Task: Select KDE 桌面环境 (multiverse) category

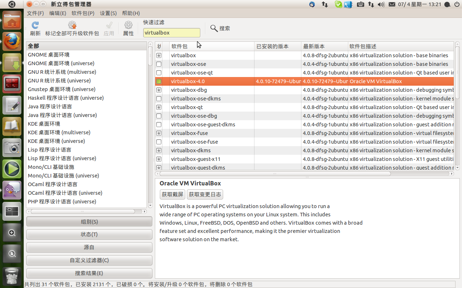Action: (87, 132)
